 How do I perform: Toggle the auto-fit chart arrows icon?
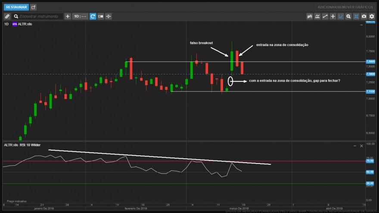click(356, 16)
